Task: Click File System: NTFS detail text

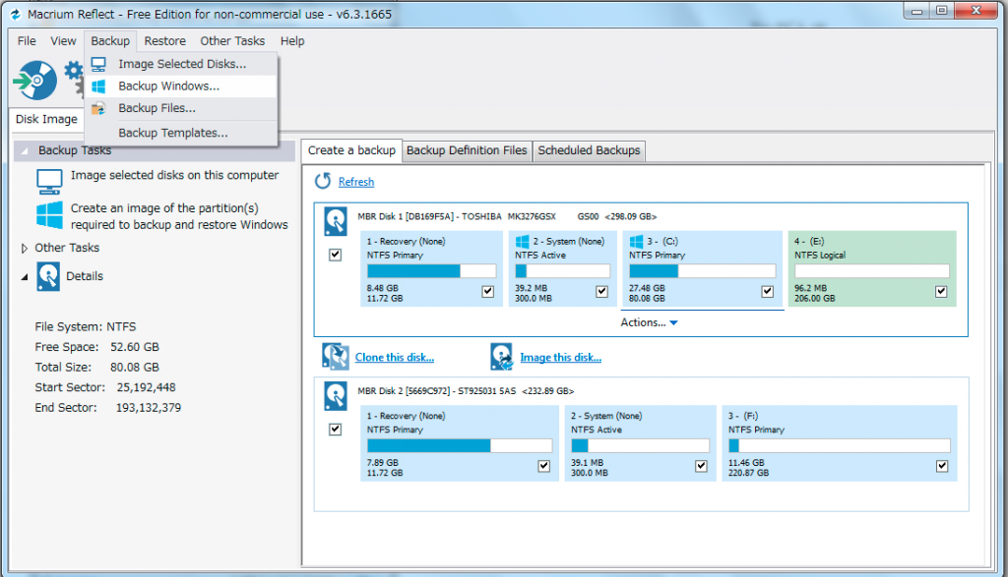Action: 86,327
